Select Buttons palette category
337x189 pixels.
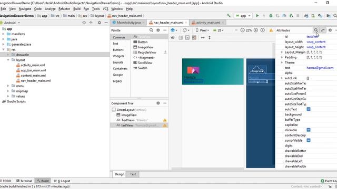[118, 50]
